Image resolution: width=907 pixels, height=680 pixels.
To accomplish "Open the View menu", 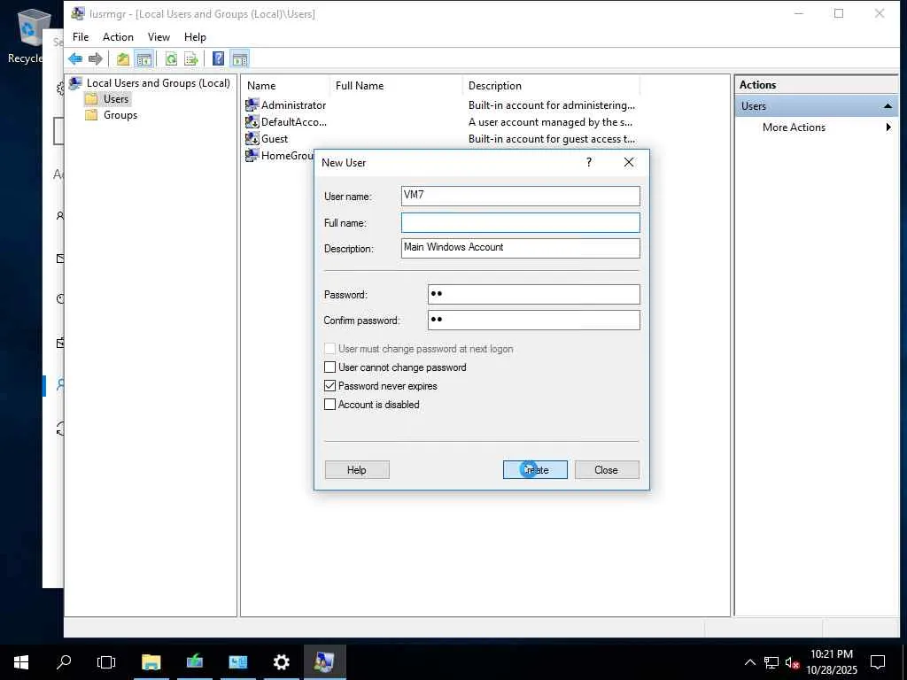I will [159, 37].
